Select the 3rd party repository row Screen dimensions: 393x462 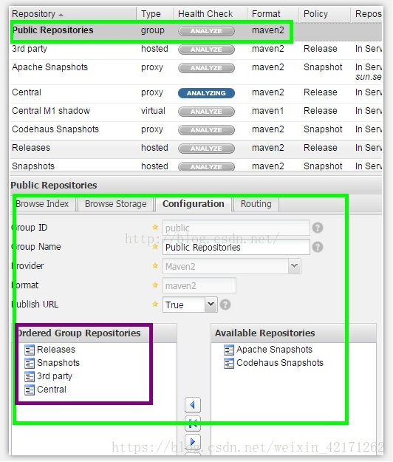click(x=196, y=50)
